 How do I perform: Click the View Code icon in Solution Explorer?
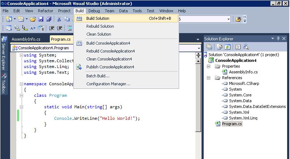click(x=238, y=47)
